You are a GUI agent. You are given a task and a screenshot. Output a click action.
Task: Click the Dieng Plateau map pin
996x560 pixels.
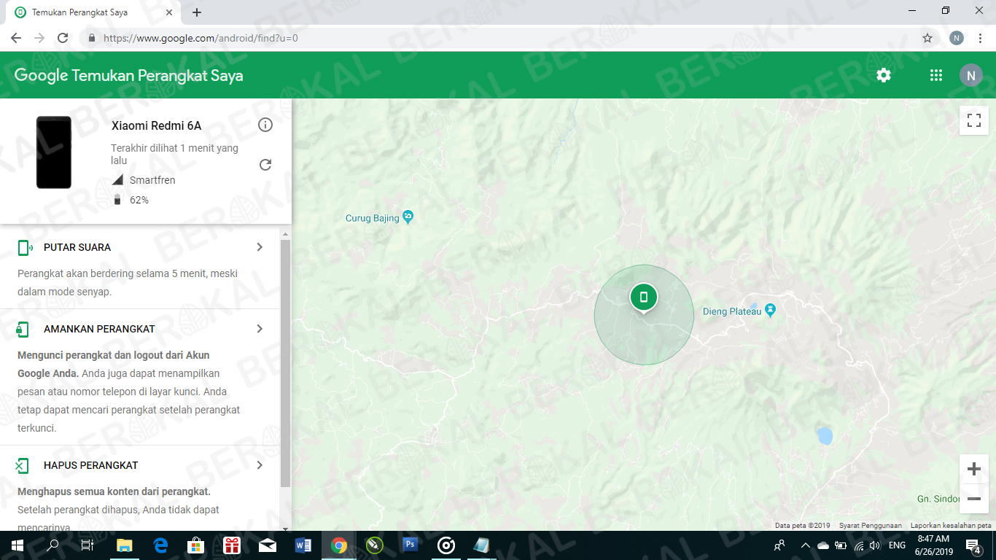(x=770, y=311)
